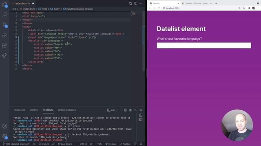
Task: Click the option value JavaScript code line
Action: (53, 44)
